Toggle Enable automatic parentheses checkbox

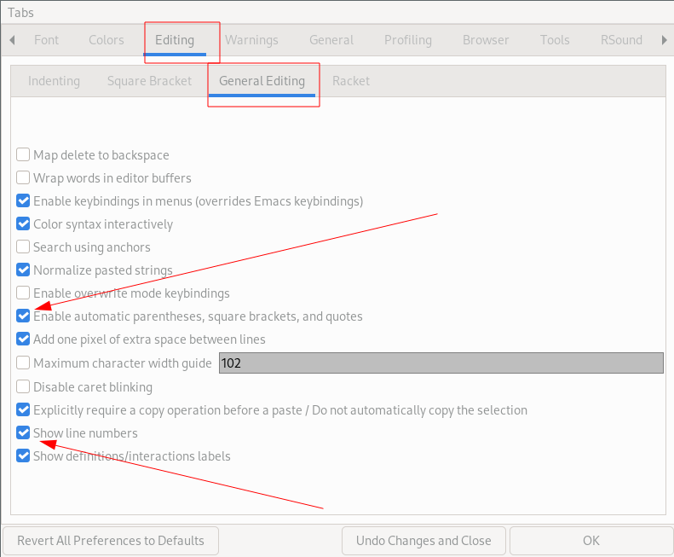23,316
